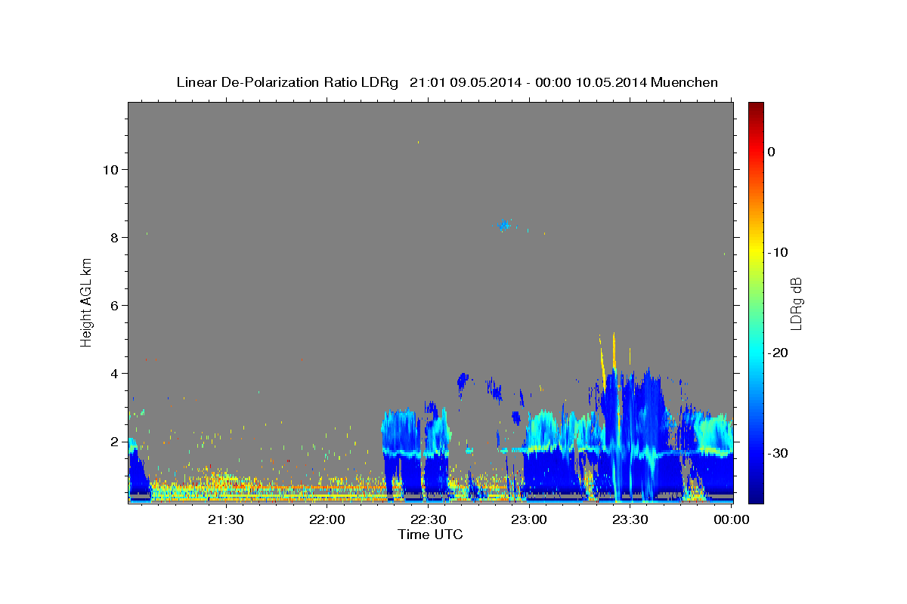Click the small echo cluster near 8 km

pos(504,225)
